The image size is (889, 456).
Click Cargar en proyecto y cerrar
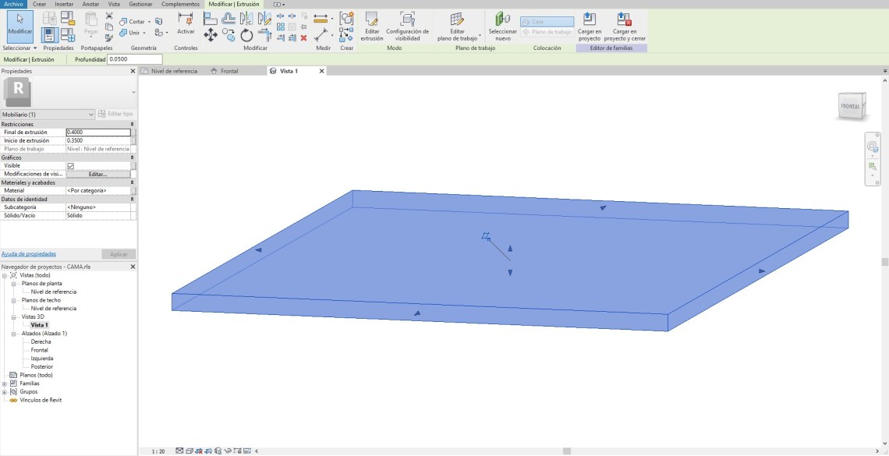[623, 25]
